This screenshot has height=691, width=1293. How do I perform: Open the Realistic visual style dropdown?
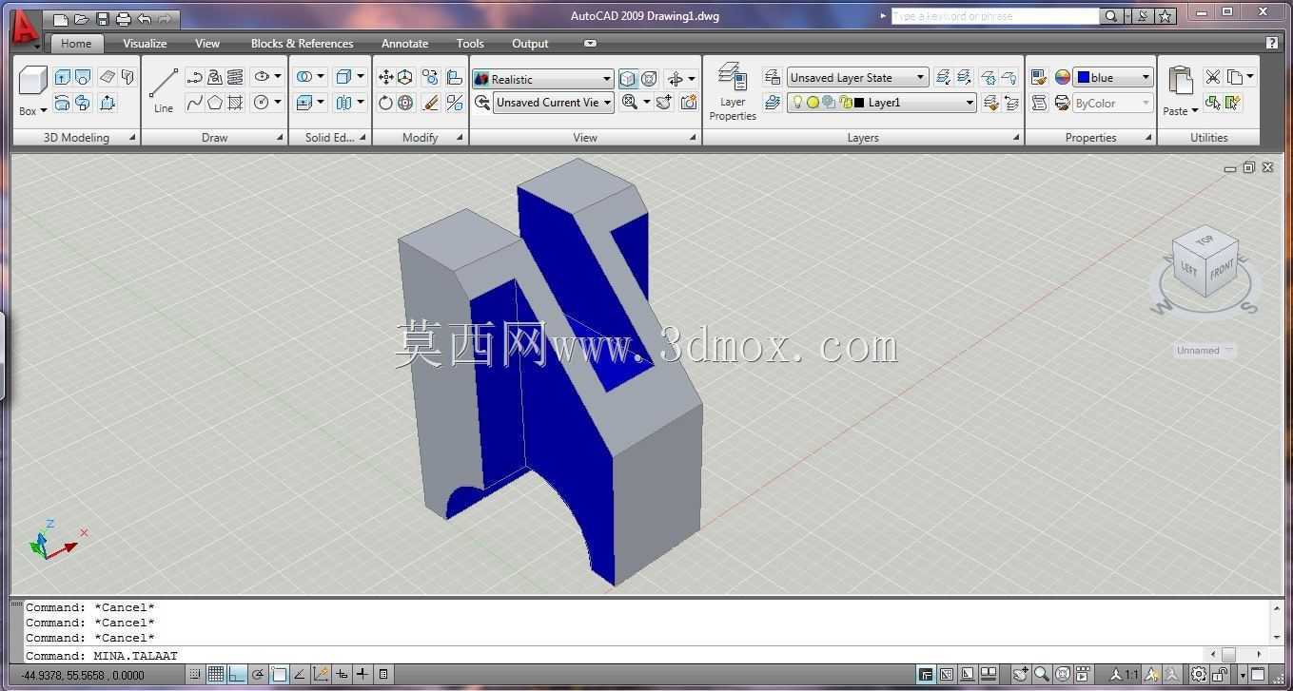tap(542, 79)
